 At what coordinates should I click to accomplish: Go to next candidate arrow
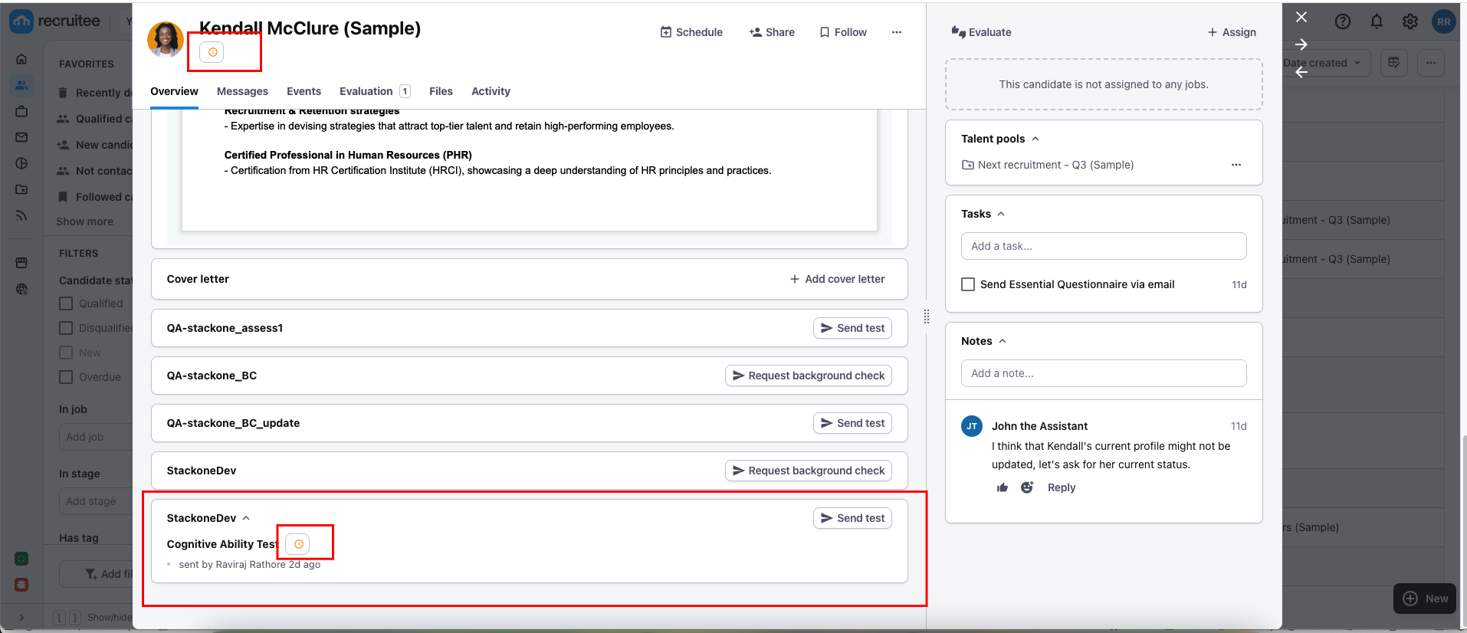pyautogui.click(x=1301, y=44)
